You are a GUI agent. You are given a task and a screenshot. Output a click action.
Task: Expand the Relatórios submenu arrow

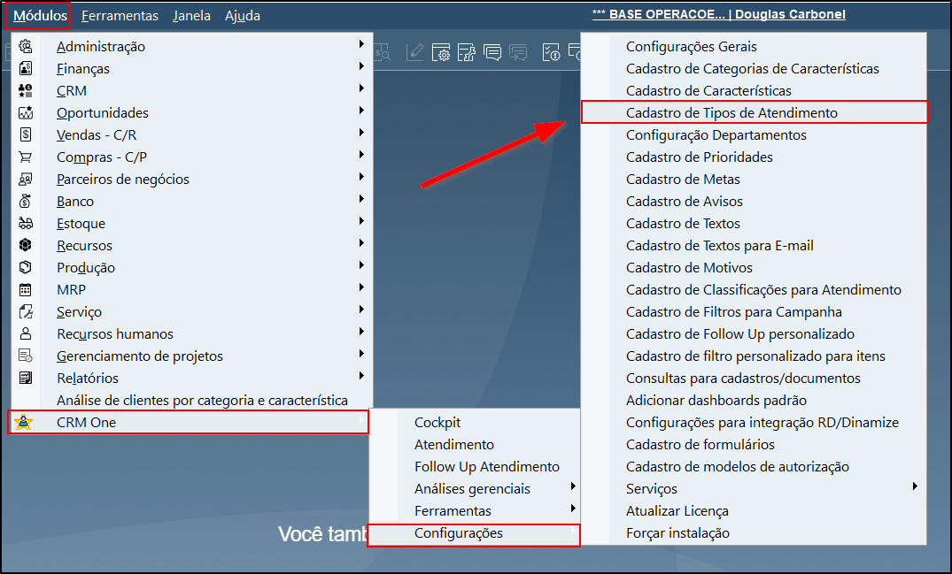point(361,376)
